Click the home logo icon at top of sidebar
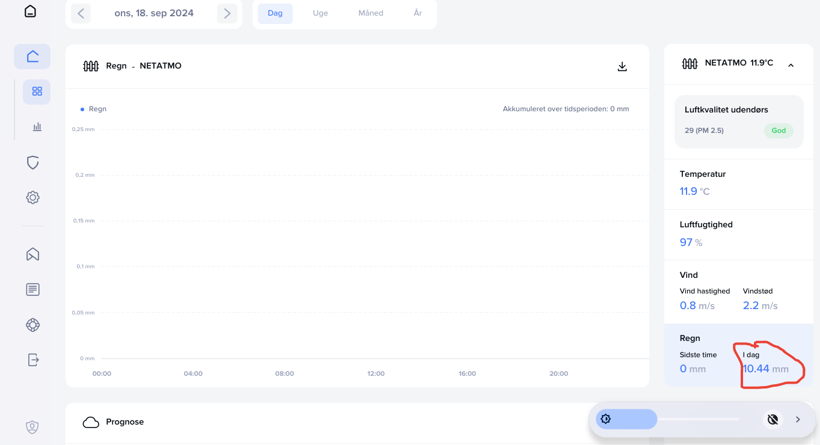The width and height of the screenshot is (820, 445). [x=30, y=11]
